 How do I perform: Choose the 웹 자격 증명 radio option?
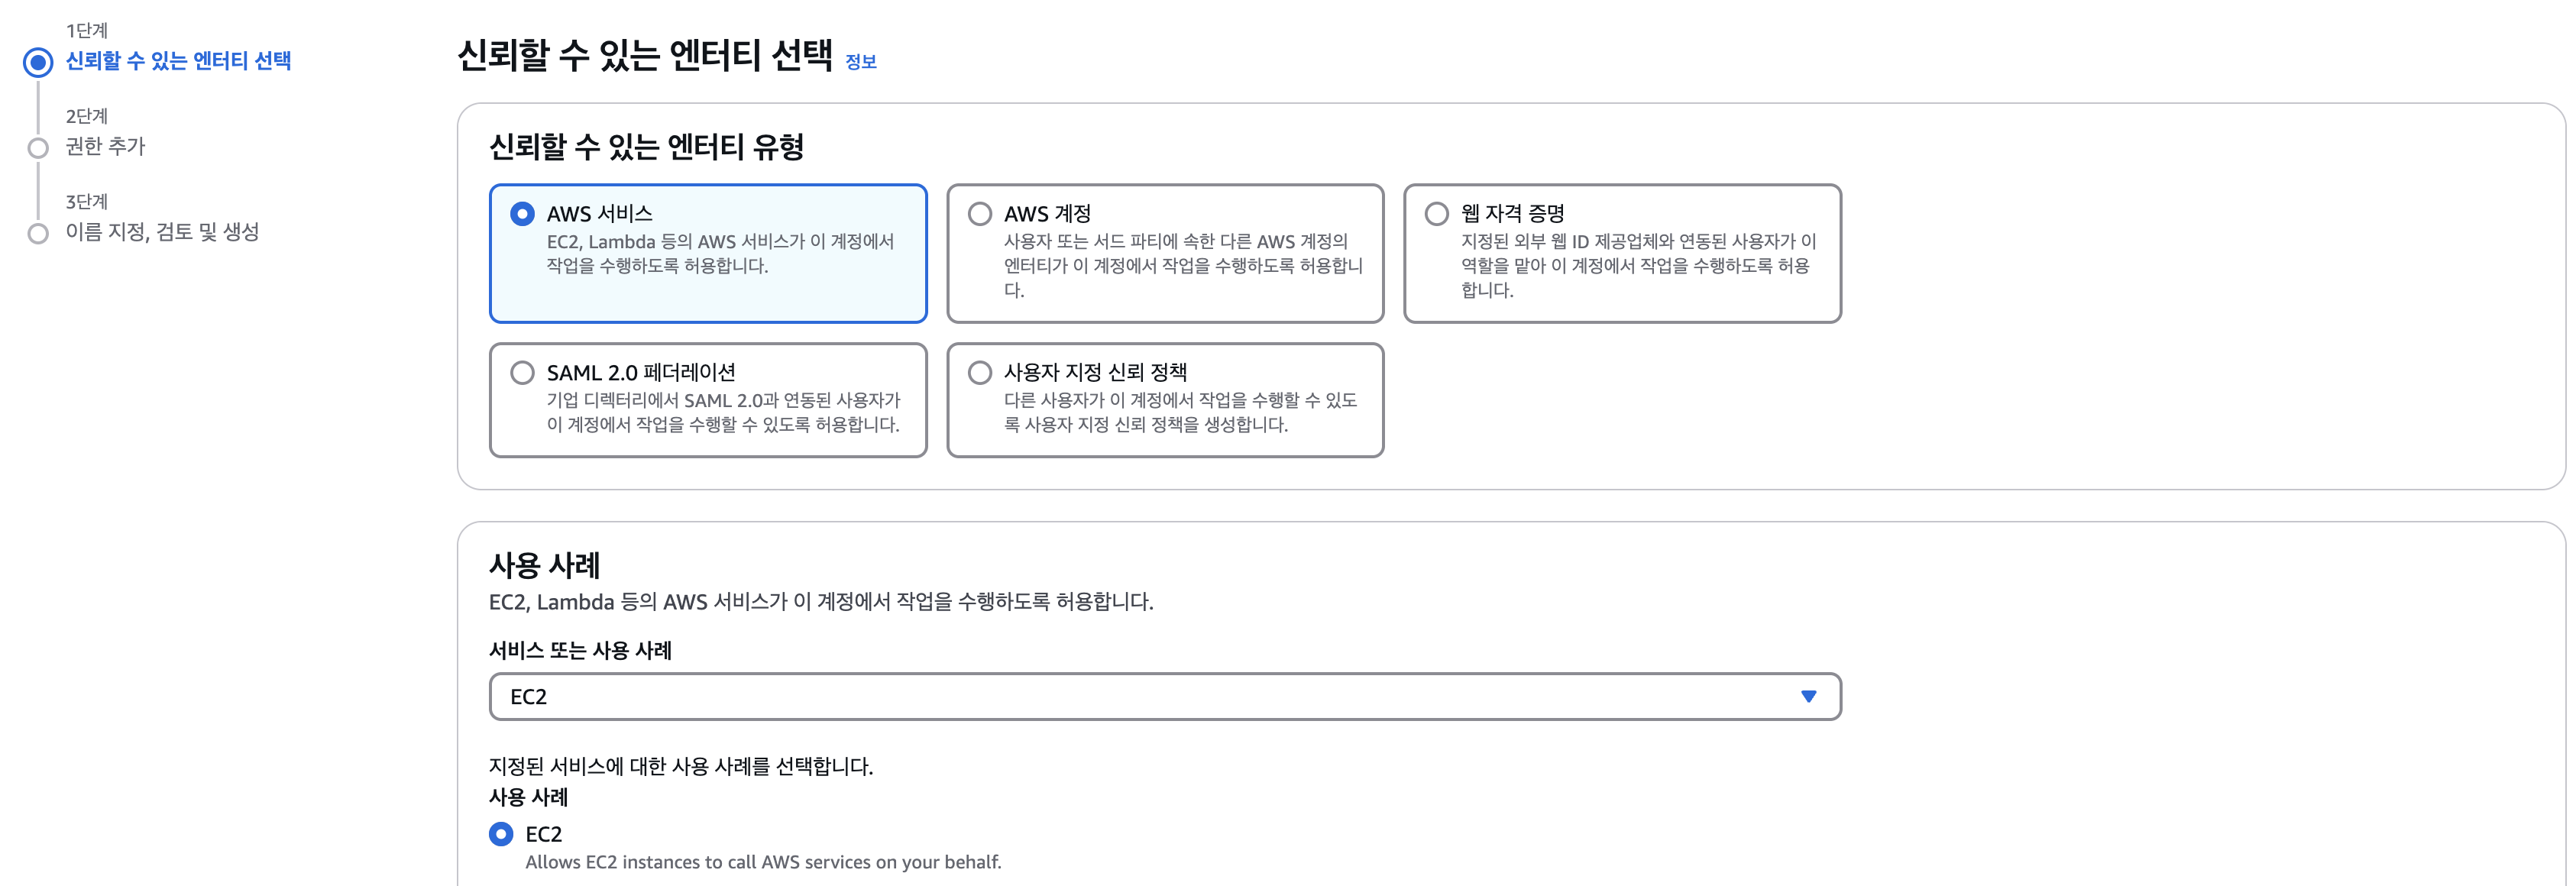click(x=1436, y=214)
